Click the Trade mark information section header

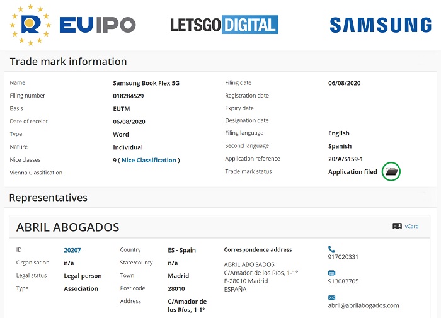(x=68, y=62)
